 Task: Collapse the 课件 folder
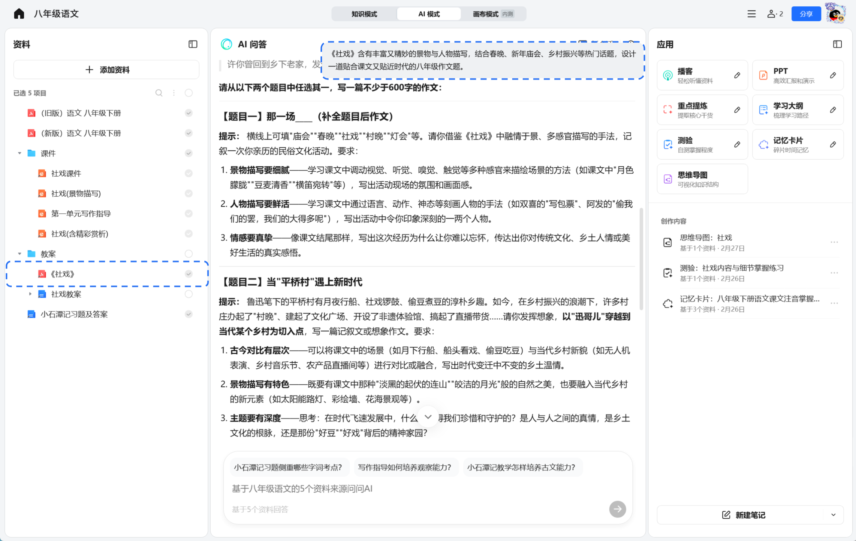click(19, 153)
